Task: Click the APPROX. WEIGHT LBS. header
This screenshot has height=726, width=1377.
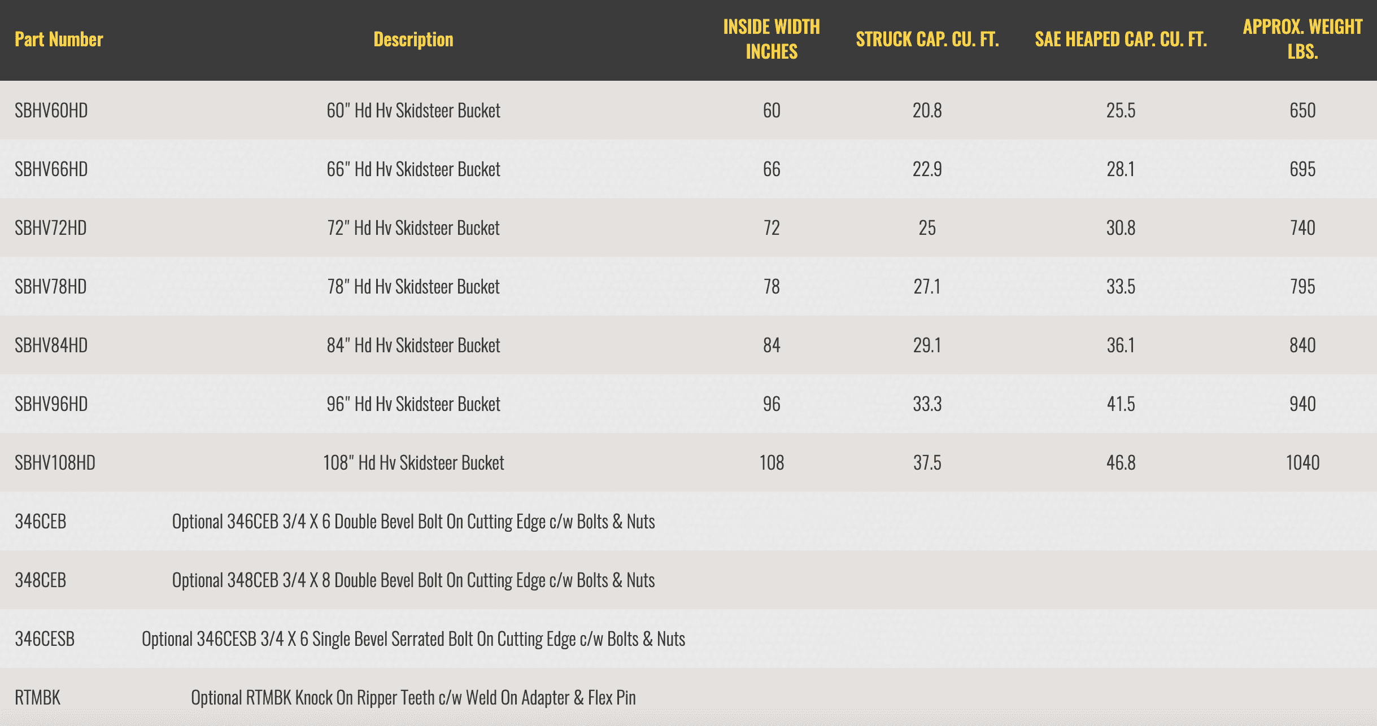Action: [1302, 40]
